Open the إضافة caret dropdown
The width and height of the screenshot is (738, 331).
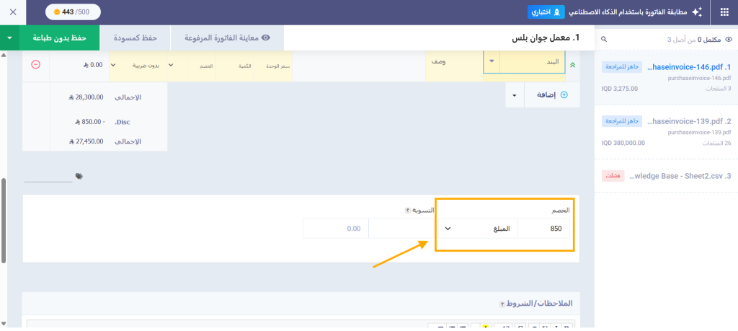[x=515, y=94]
